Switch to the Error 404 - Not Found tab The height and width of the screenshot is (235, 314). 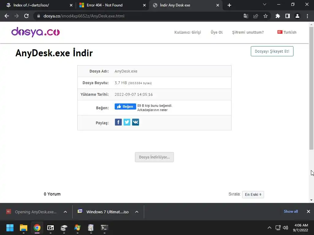pos(112,5)
